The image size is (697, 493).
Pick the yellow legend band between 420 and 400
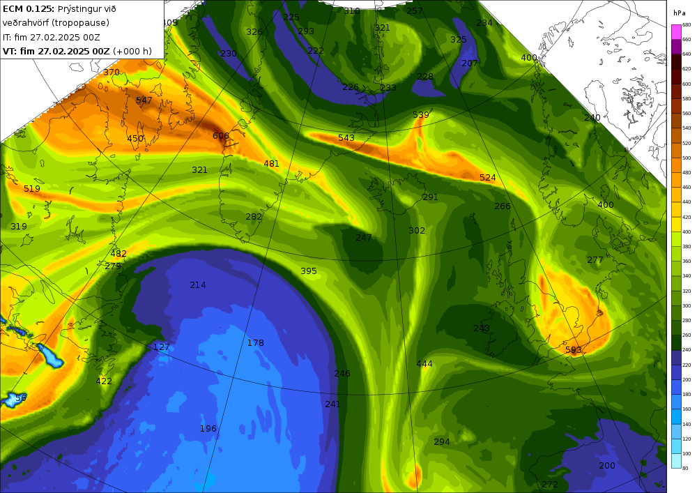676,225
